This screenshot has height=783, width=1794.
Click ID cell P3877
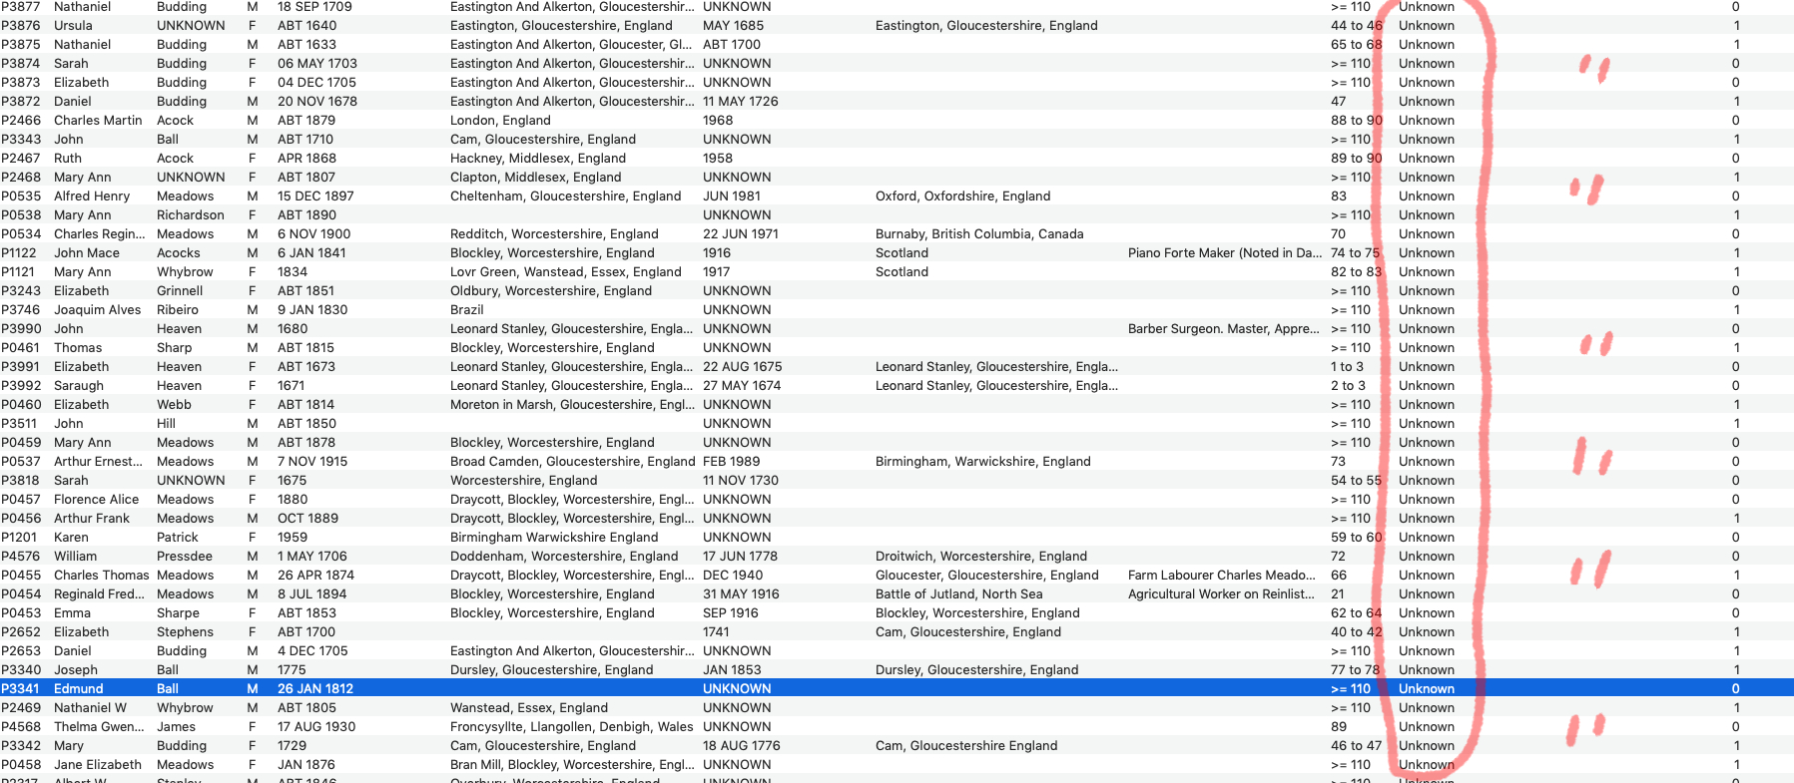coord(21,7)
